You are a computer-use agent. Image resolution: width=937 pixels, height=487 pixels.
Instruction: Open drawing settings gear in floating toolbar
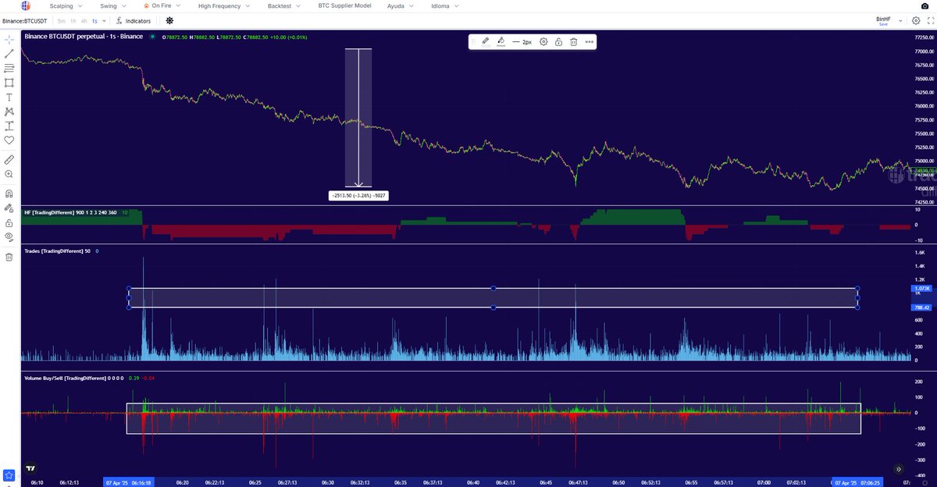(543, 42)
